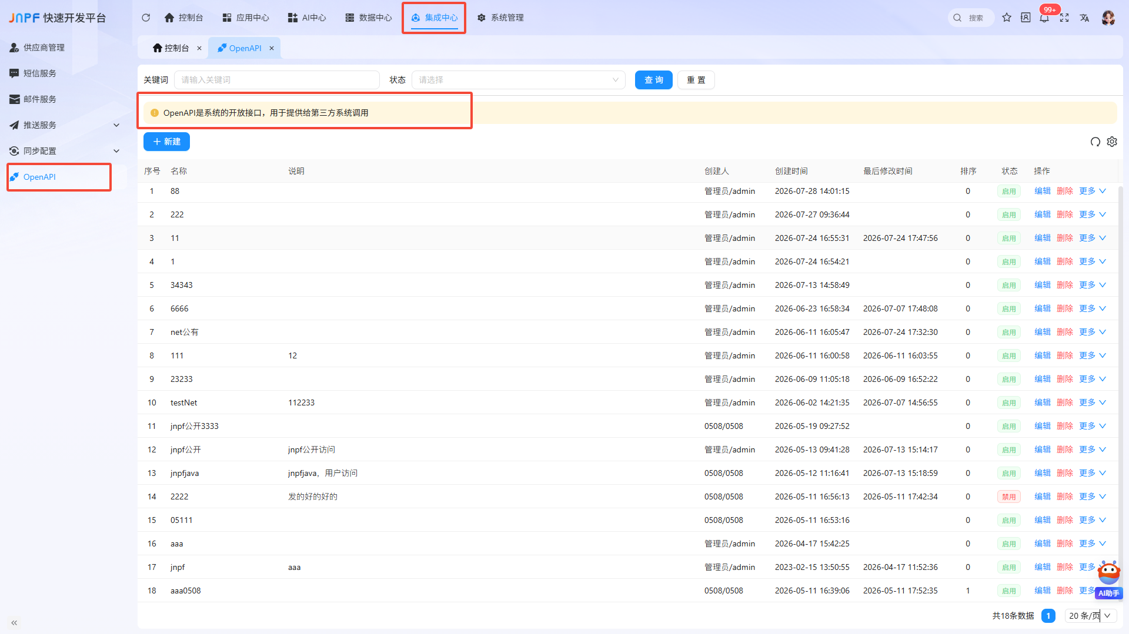The width and height of the screenshot is (1129, 634).
Task: Click the 新建 create button
Action: [166, 142]
